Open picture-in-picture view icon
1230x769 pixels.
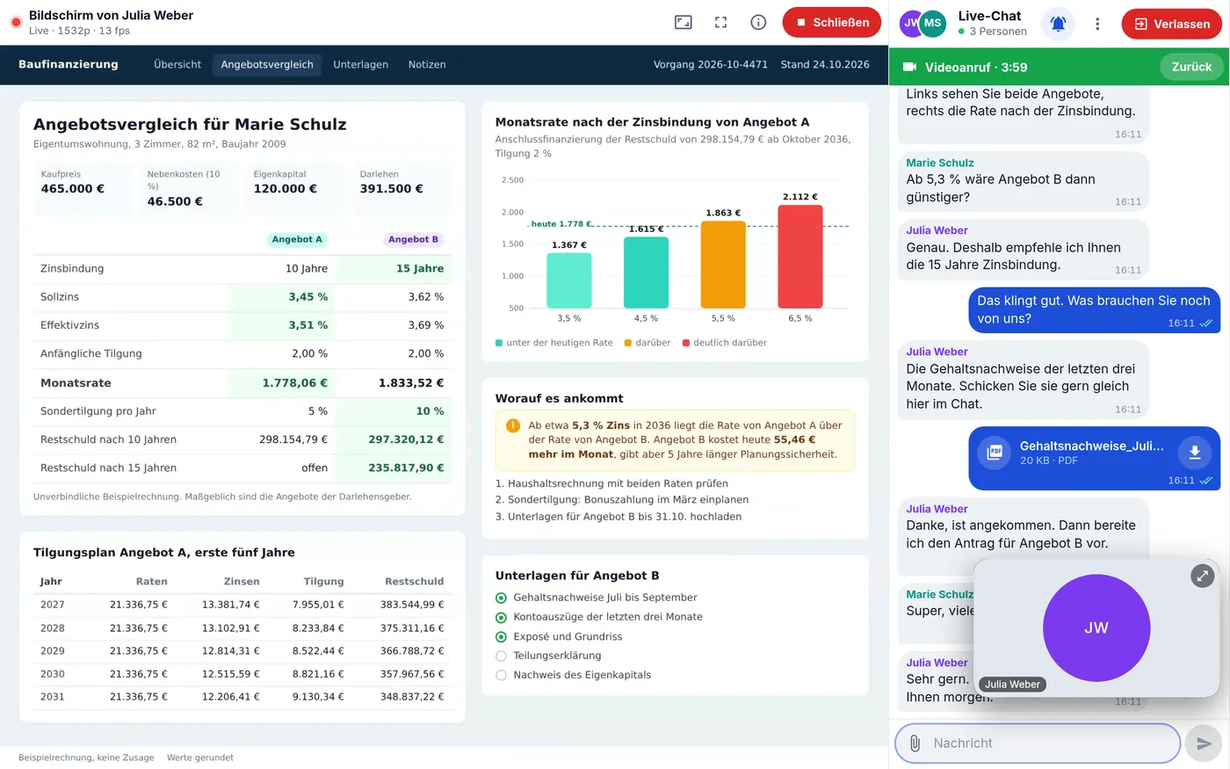click(x=684, y=23)
